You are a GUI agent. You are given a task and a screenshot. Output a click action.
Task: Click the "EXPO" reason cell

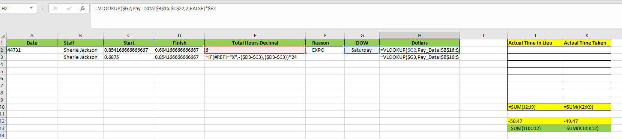pyautogui.click(x=325, y=50)
